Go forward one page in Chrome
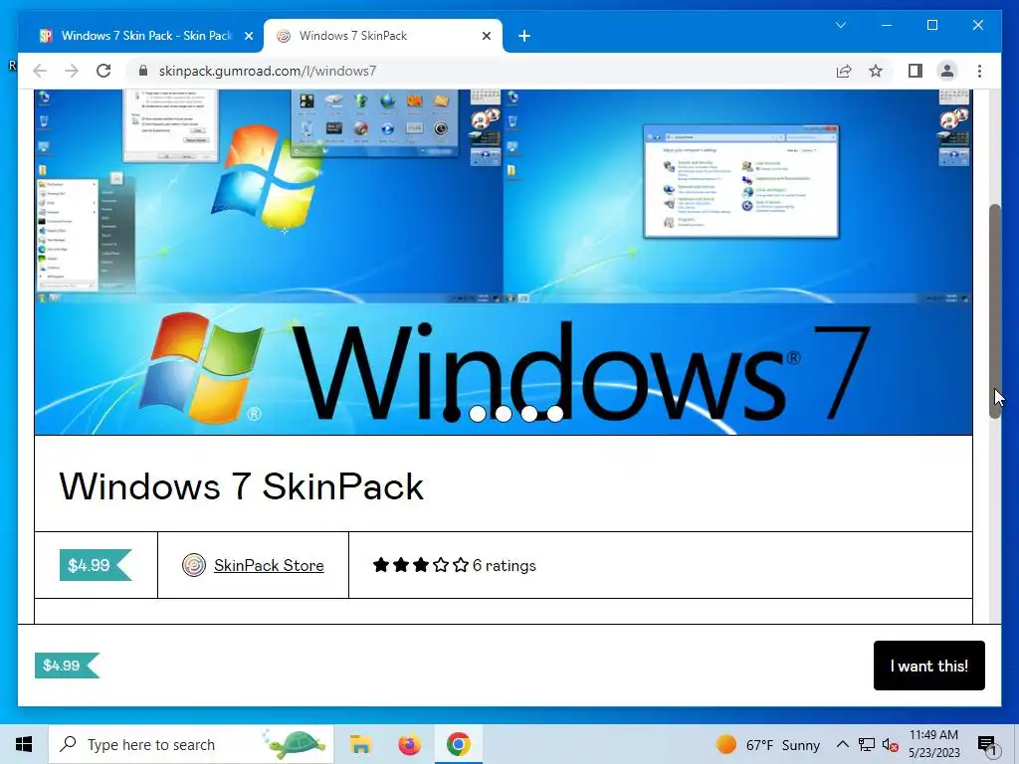Screen dimensions: 1019x764 click(72, 71)
